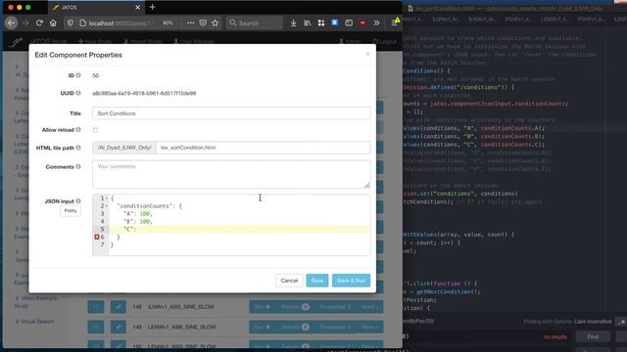Click the Case Insensitive option in editor
This screenshot has height=352, width=627.
pyautogui.click(x=593, y=322)
